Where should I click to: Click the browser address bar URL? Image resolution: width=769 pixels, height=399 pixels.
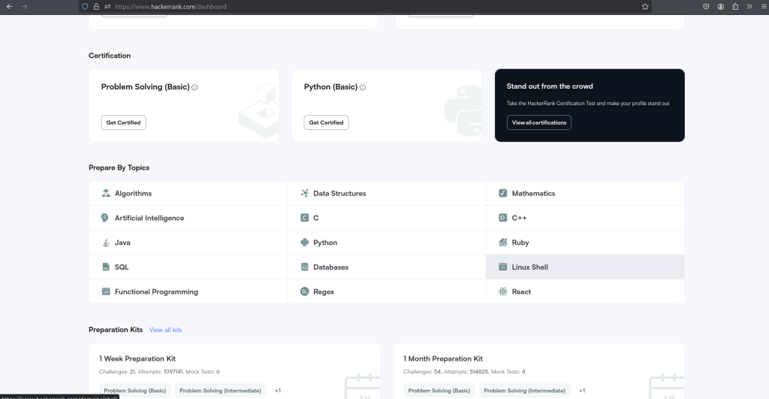pyautogui.click(x=170, y=6)
